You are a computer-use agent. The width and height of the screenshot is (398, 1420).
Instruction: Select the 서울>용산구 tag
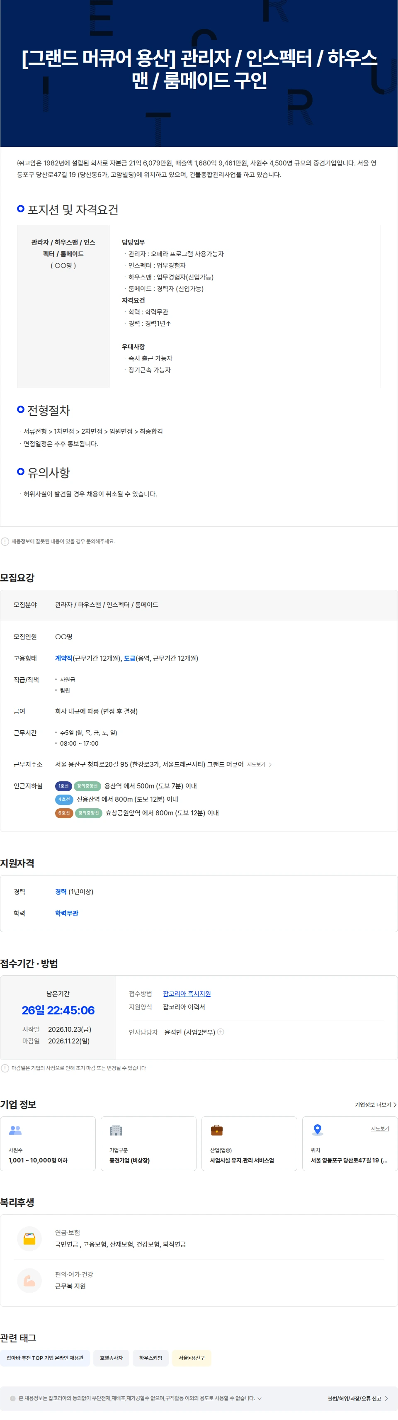click(x=191, y=1358)
